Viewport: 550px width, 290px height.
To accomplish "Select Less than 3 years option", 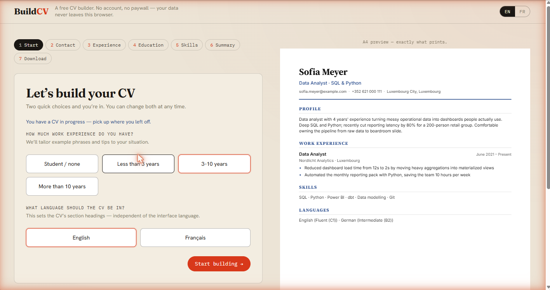I will click(138, 164).
